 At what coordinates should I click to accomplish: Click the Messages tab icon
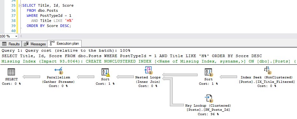26,44
